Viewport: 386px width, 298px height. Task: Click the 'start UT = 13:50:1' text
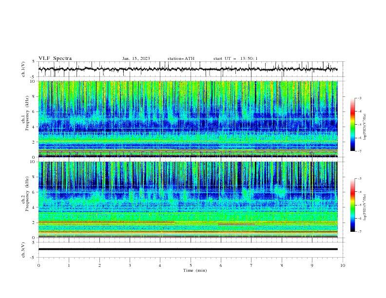(x=235, y=58)
